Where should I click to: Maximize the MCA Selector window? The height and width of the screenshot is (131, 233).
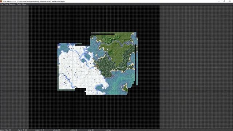tap(224, 1)
